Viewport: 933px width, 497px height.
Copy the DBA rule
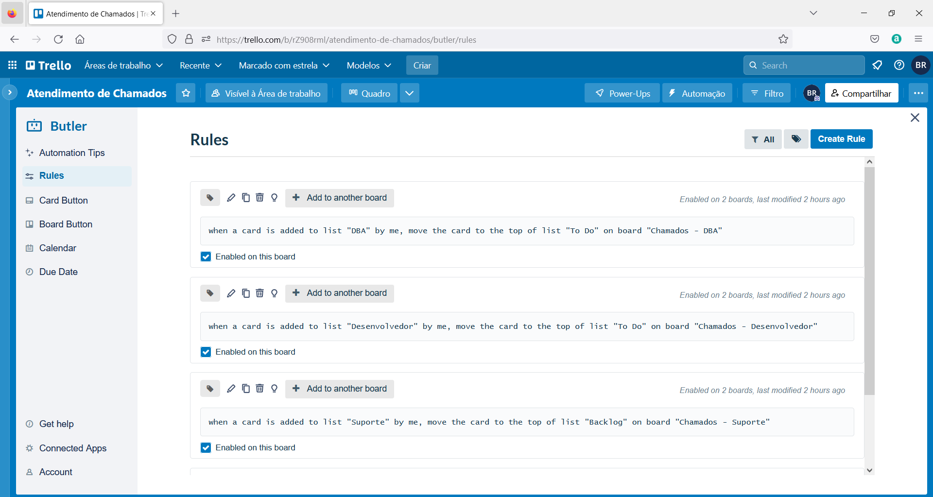tap(246, 198)
